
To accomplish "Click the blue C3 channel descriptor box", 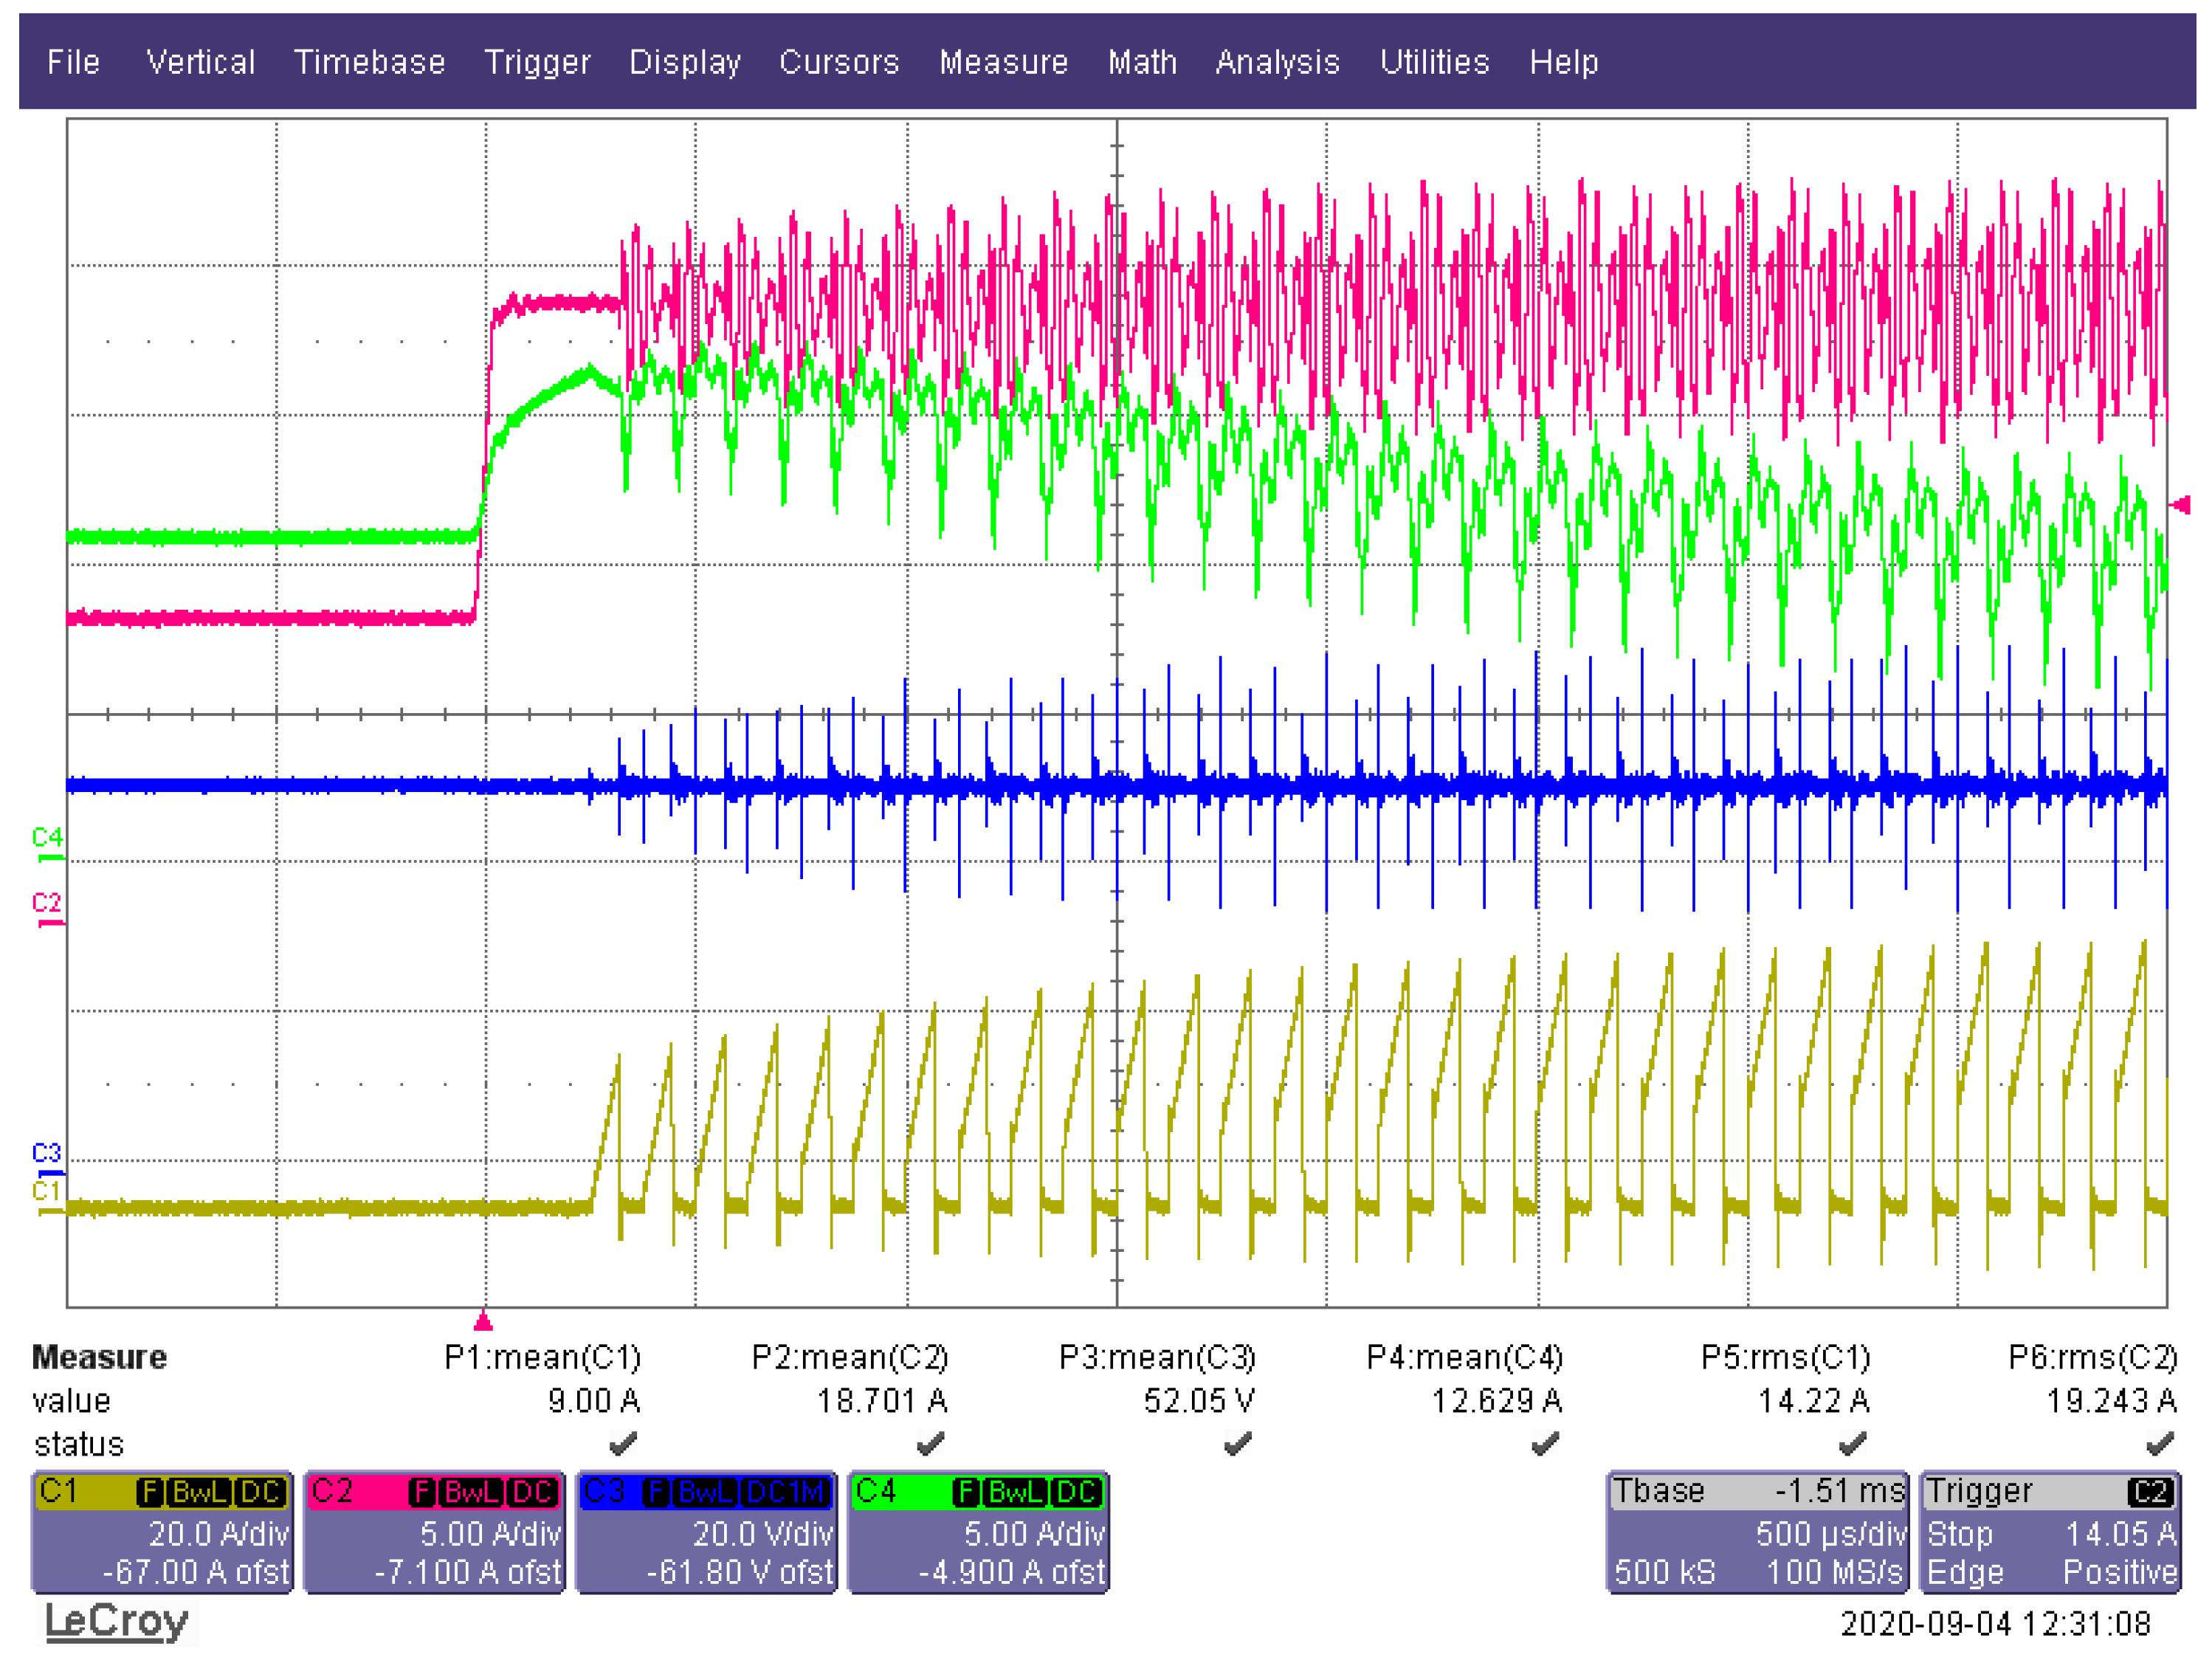I will (706, 1531).
